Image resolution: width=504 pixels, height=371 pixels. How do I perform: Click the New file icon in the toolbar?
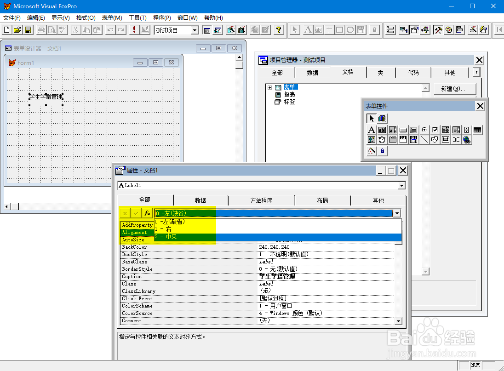click(x=7, y=30)
